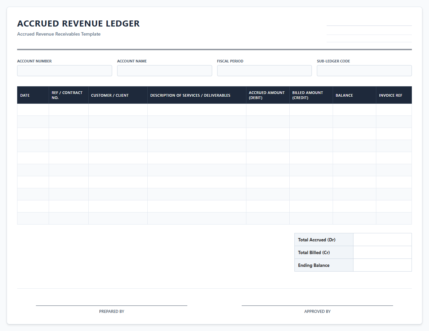This screenshot has width=429, height=331.
Task: Click the Total Billed (Cr) value cell
Action: (x=382, y=252)
